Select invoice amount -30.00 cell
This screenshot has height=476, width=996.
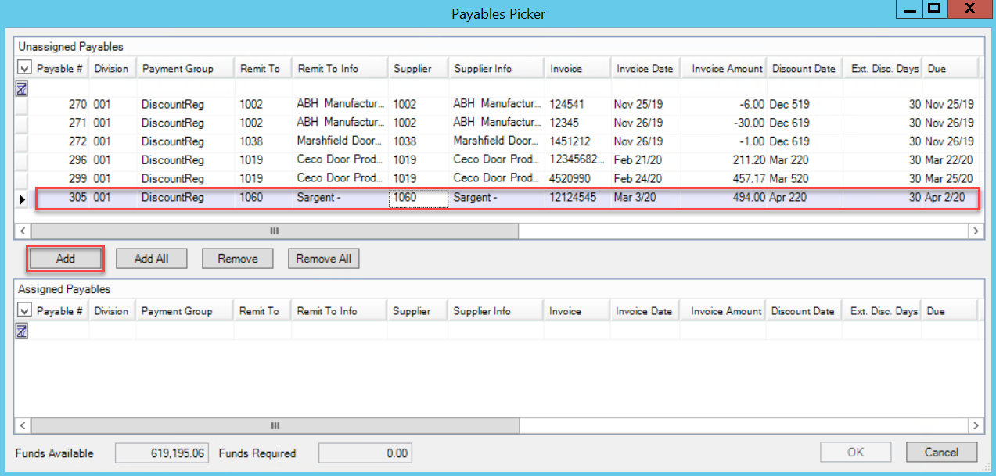pyautogui.click(x=724, y=123)
